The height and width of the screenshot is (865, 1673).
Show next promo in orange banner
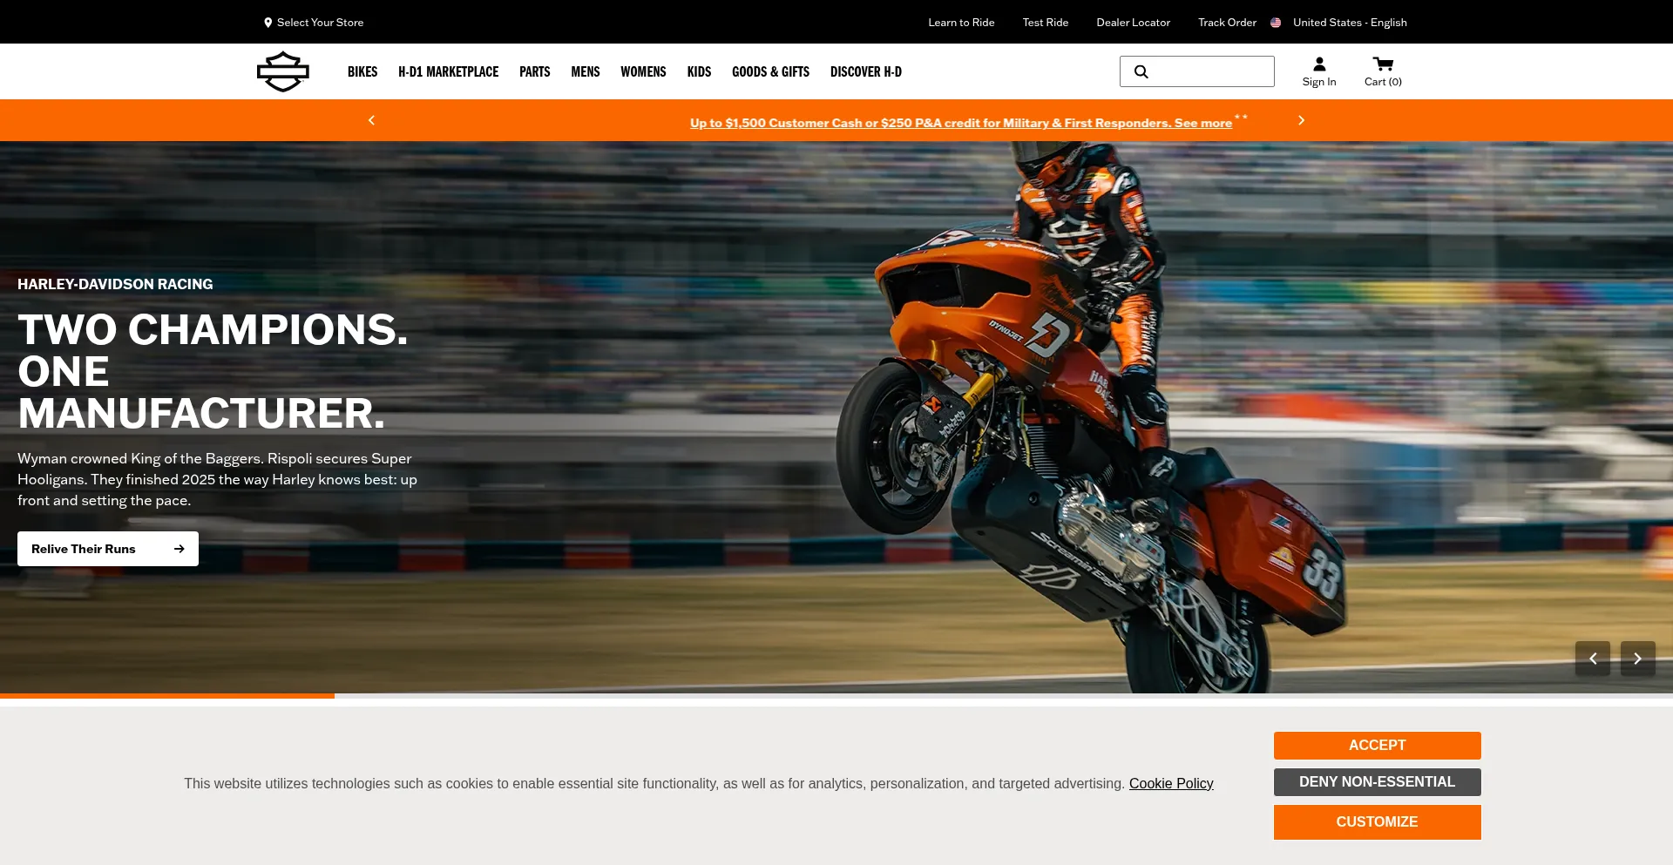[x=1301, y=120]
